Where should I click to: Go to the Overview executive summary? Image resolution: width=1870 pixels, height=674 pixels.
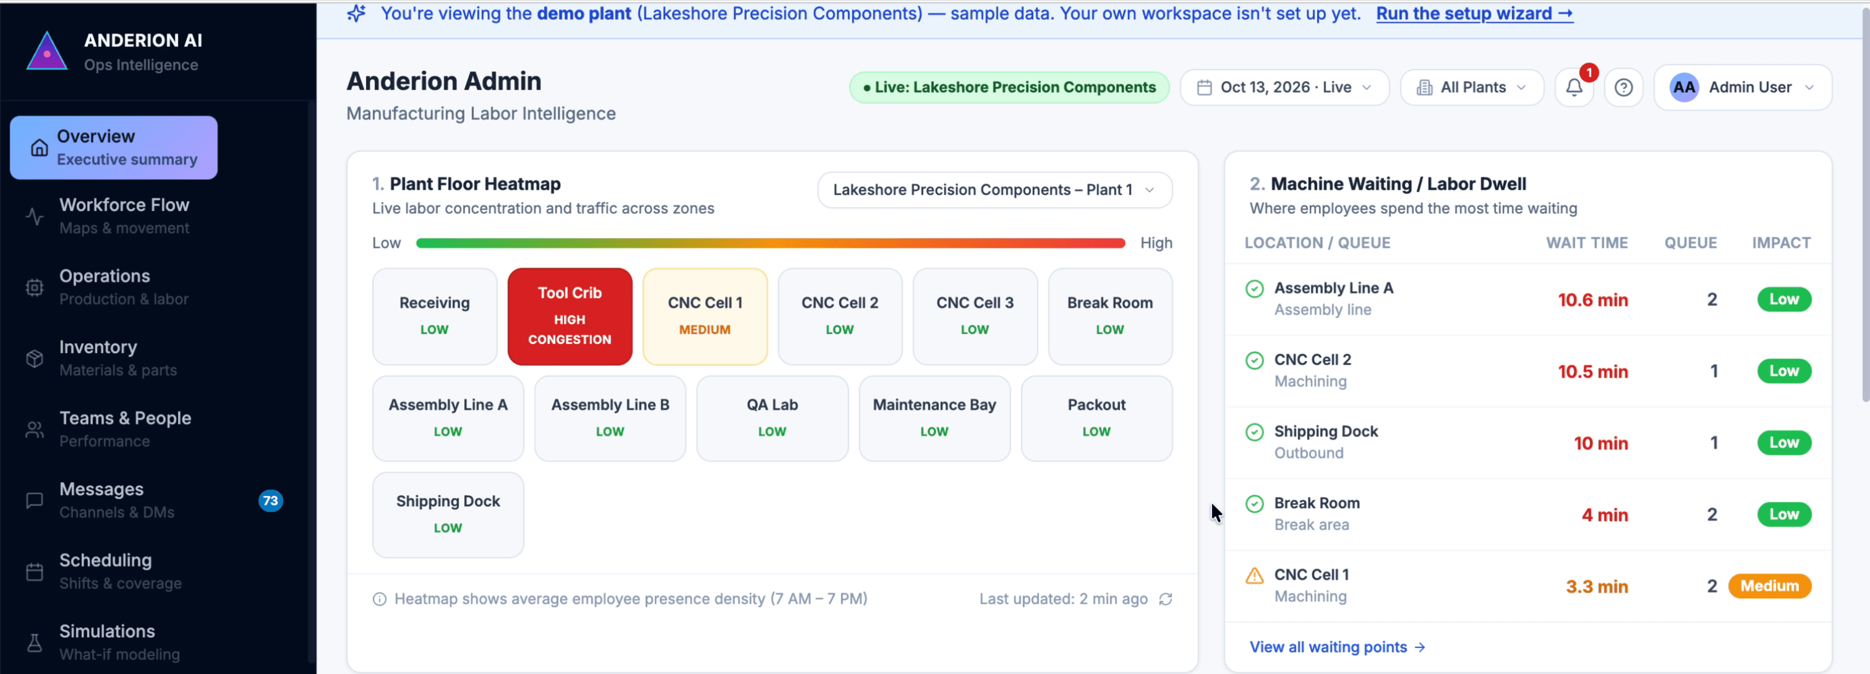(x=113, y=147)
